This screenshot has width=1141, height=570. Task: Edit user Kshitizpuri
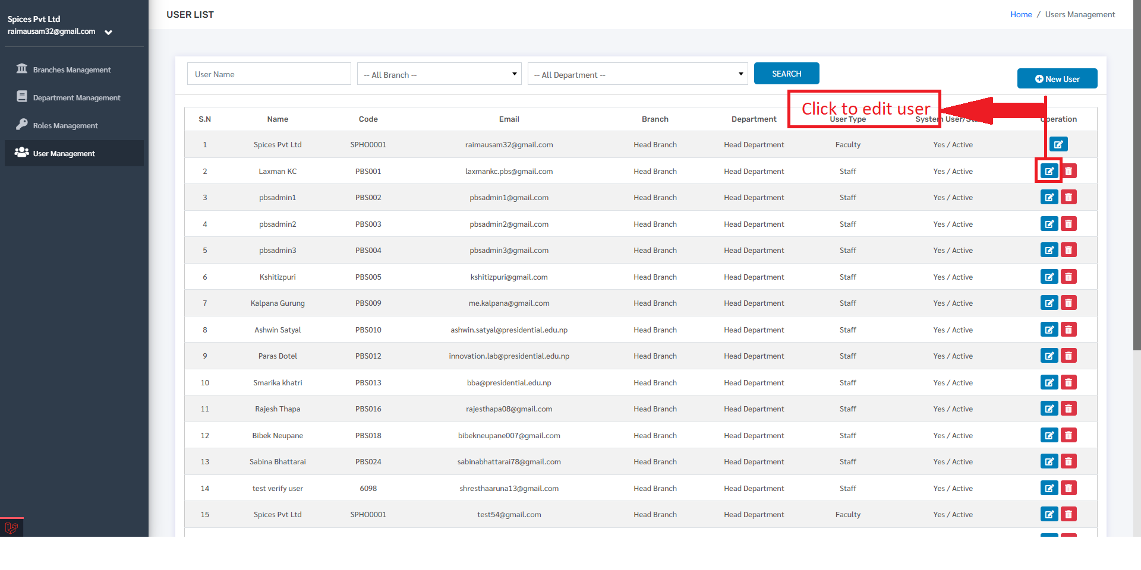(1049, 277)
